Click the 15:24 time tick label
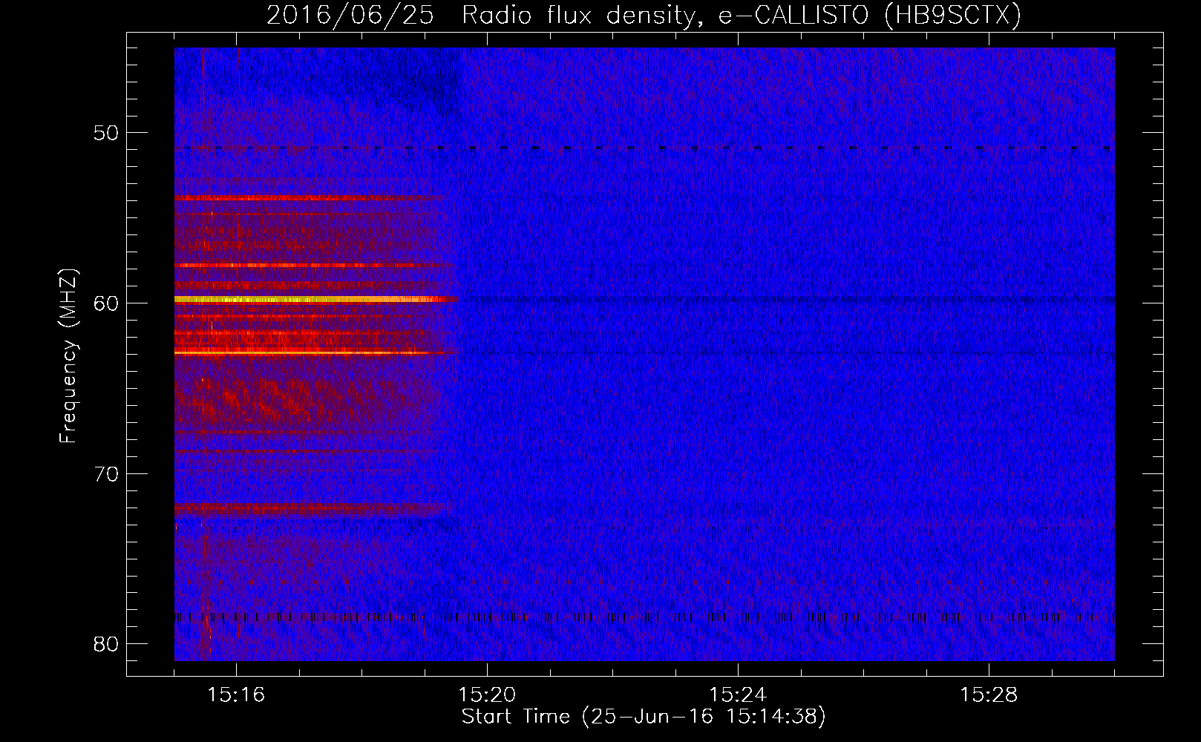Image resolution: width=1201 pixels, height=742 pixels. (x=738, y=695)
